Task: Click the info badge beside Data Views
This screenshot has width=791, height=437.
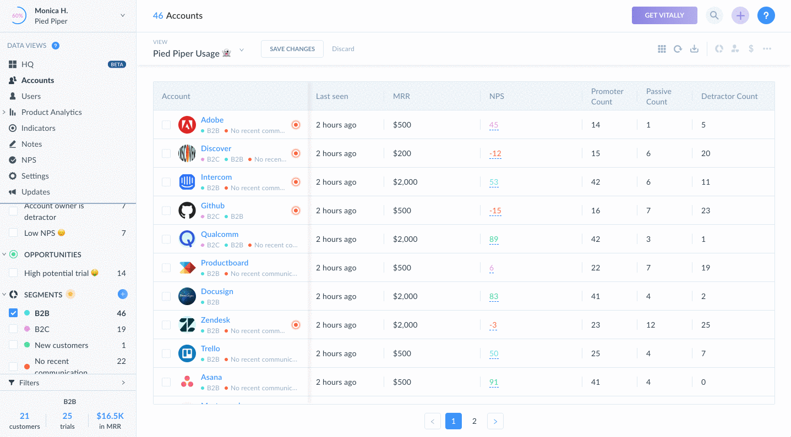Action: [56, 46]
